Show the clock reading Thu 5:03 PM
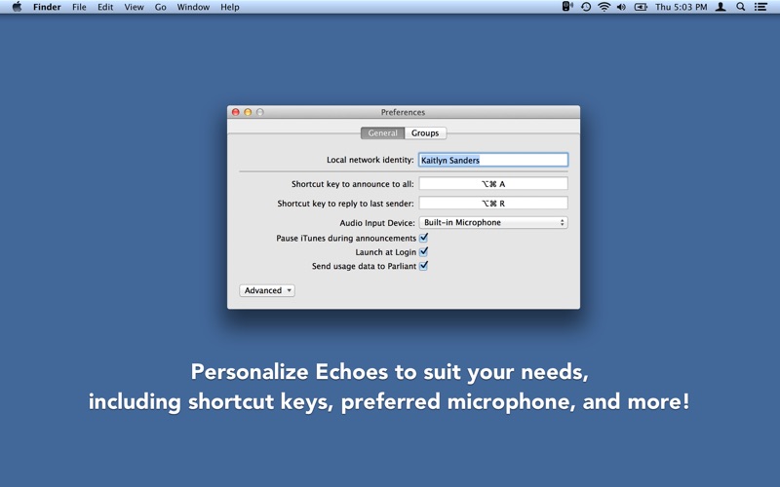Viewport: 780px width, 487px height. pos(681,7)
